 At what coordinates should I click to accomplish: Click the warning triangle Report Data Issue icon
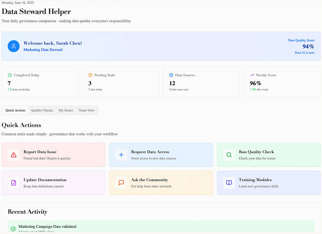point(13,155)
